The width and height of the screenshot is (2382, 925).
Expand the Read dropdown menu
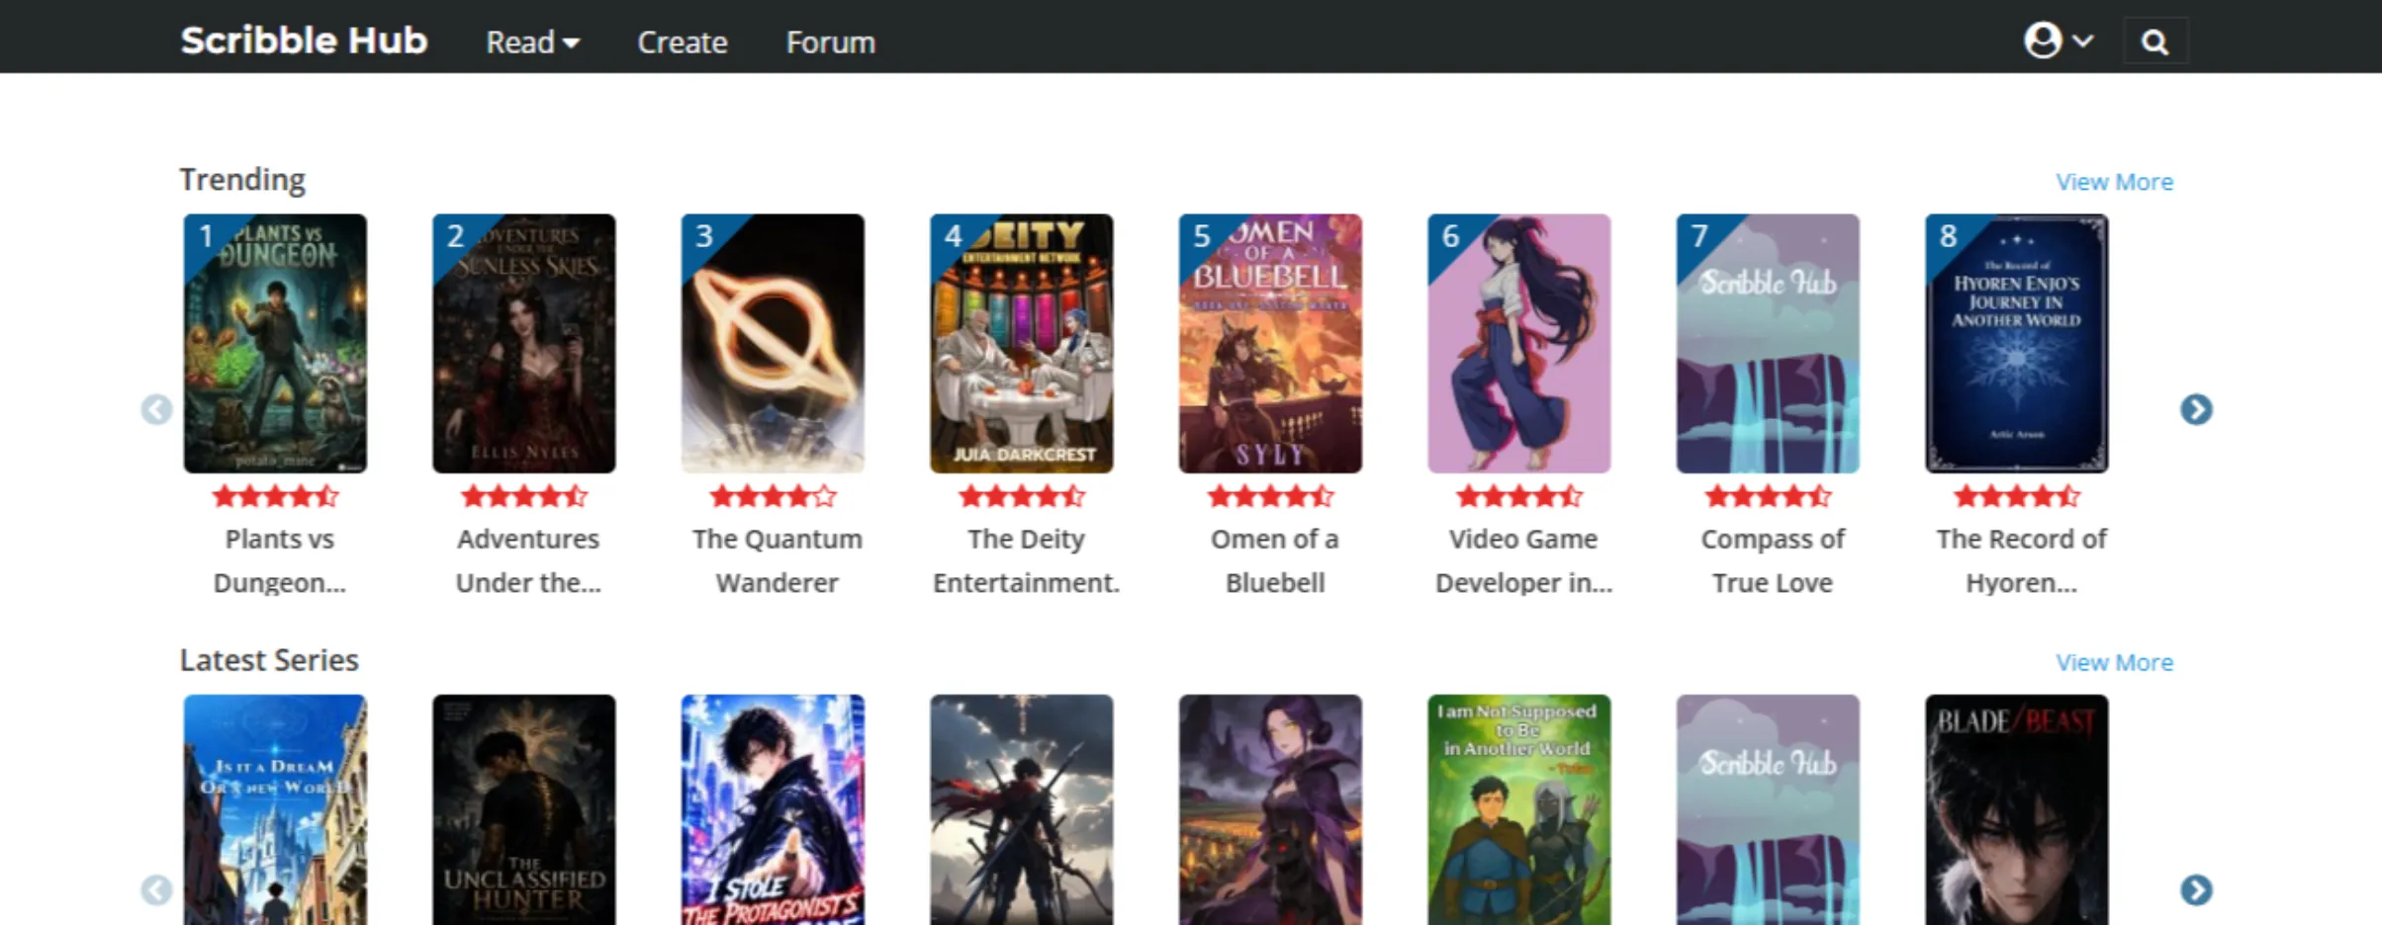point(532,42)
